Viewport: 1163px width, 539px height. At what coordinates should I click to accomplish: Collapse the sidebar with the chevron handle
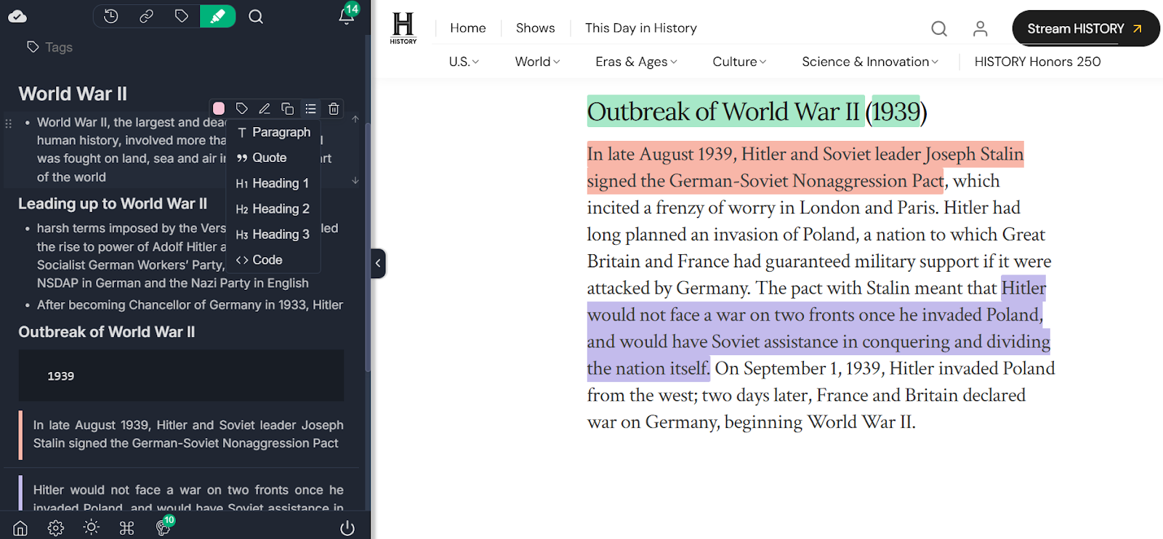(x=378, y=263)
